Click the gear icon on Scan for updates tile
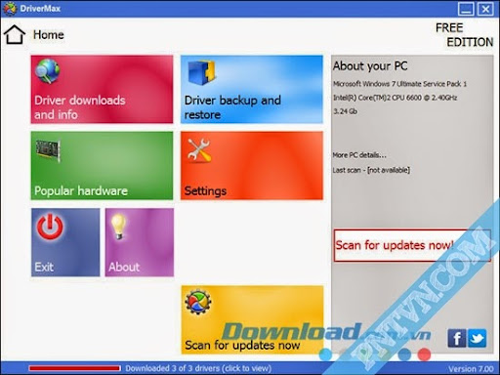The height and width of the screenshot is (375, 500). [198, 302]
